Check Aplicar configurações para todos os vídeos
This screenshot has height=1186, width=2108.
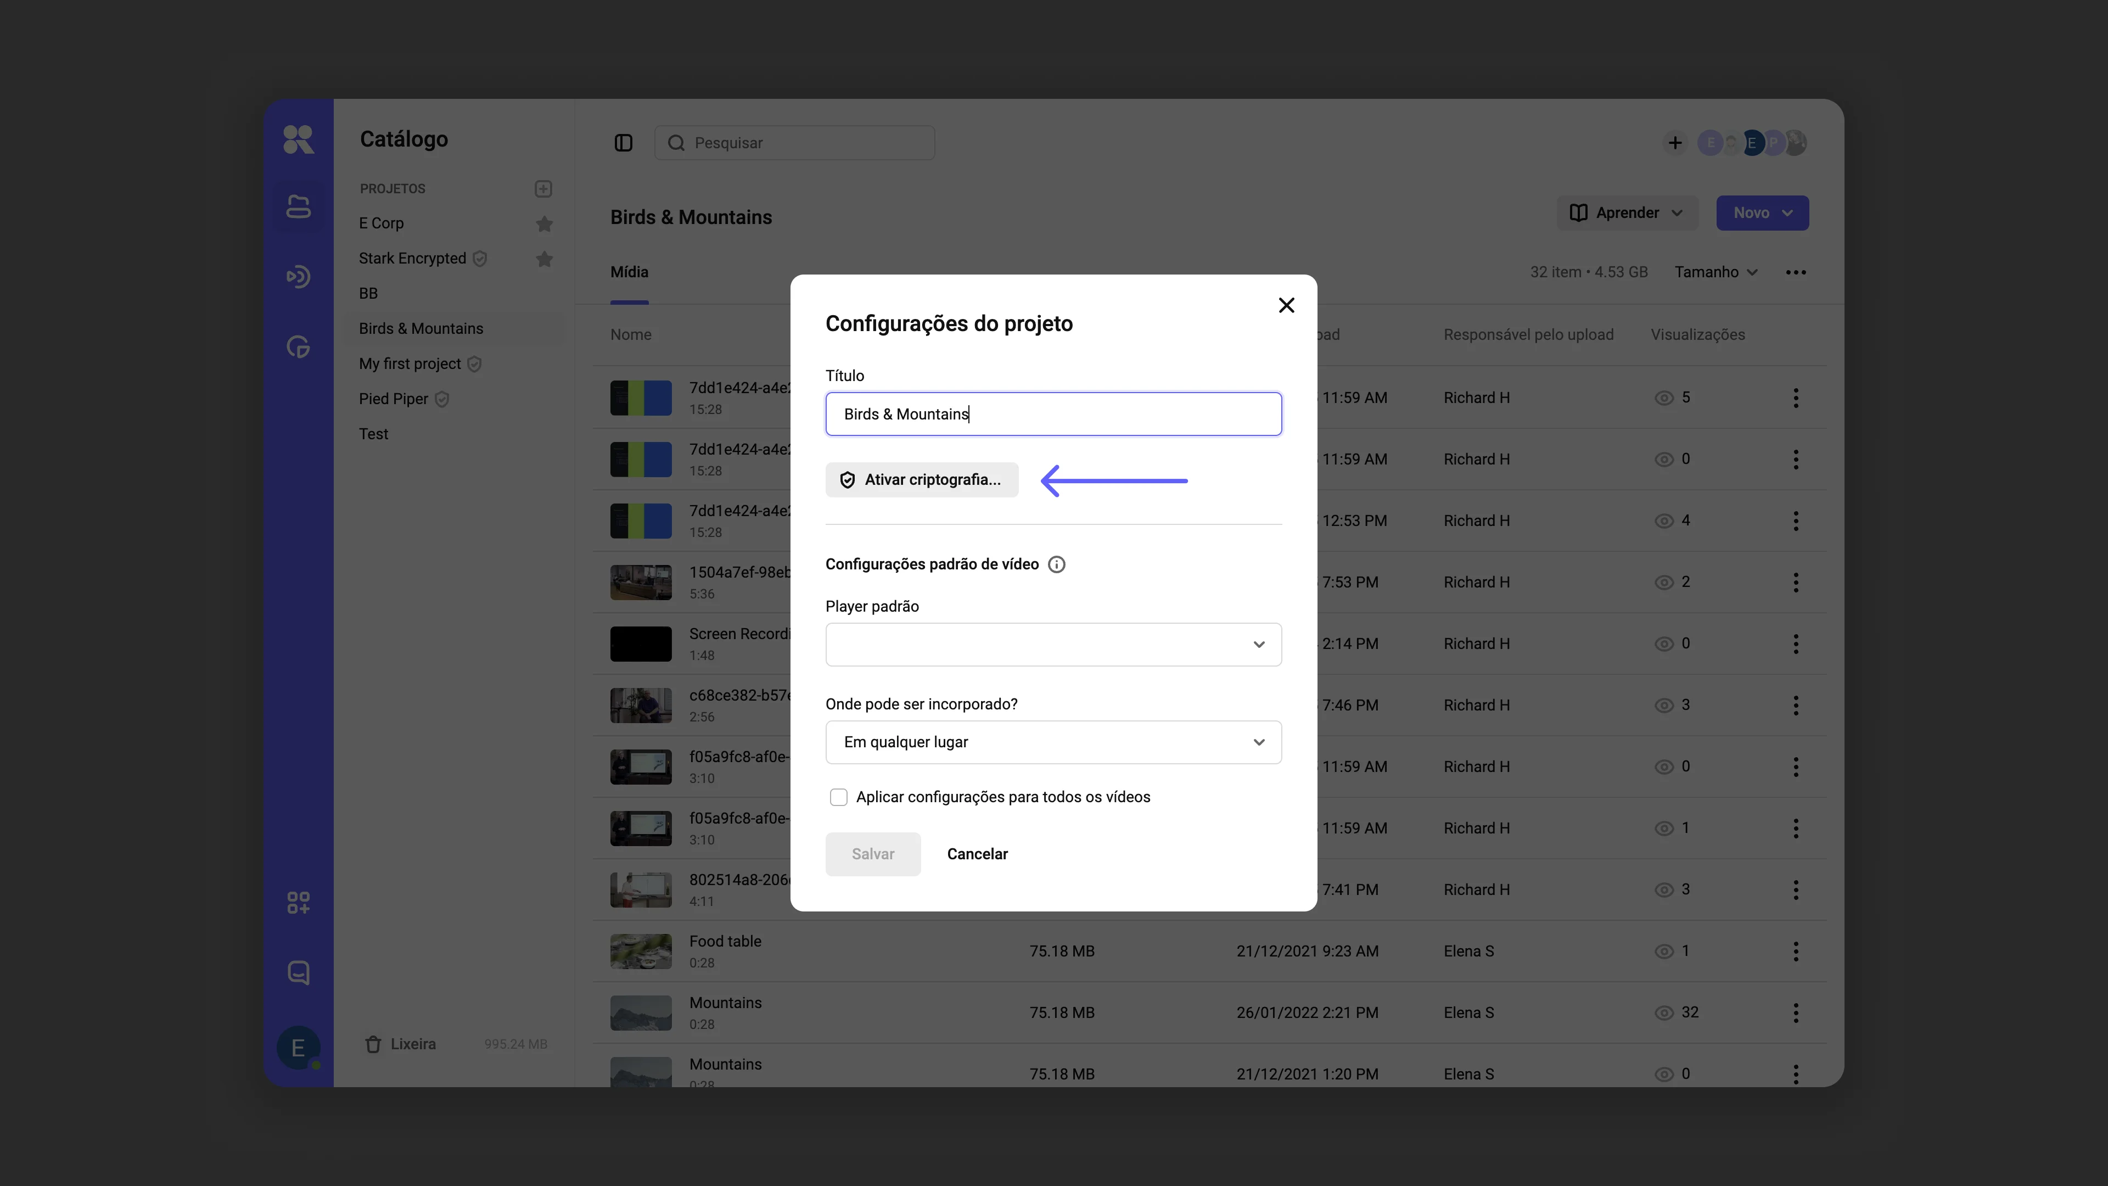(x=839, y=797)
